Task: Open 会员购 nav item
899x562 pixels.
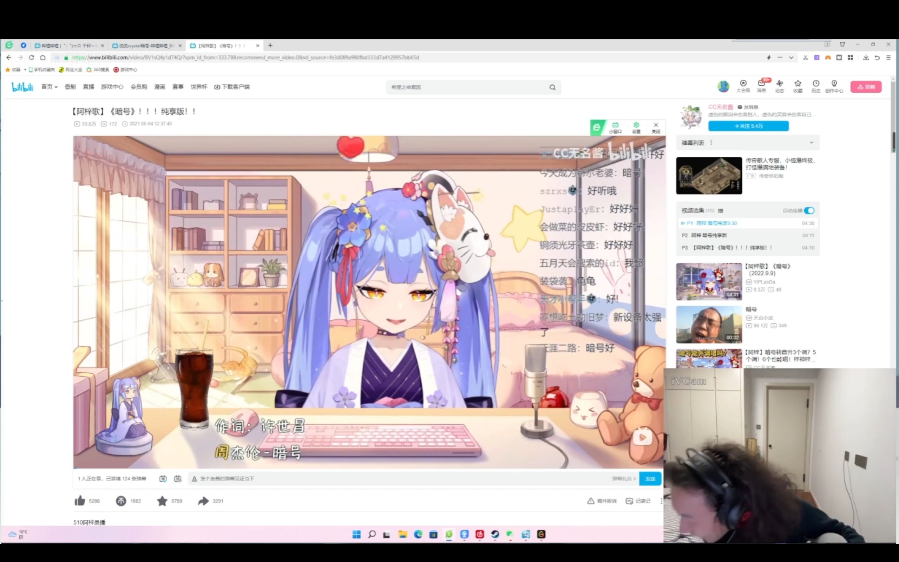Action: point(139,87)
